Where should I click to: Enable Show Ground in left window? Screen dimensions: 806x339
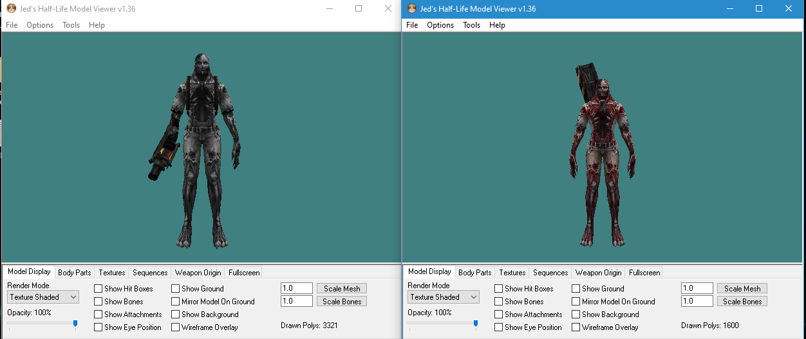[176, 289]
